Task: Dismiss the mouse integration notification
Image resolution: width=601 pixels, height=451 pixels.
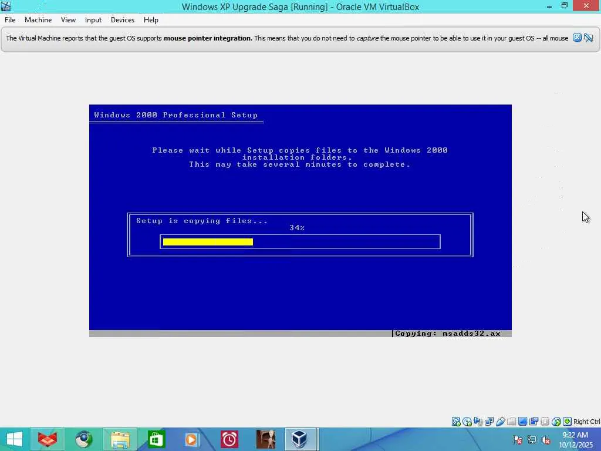Action: [577, 38]
